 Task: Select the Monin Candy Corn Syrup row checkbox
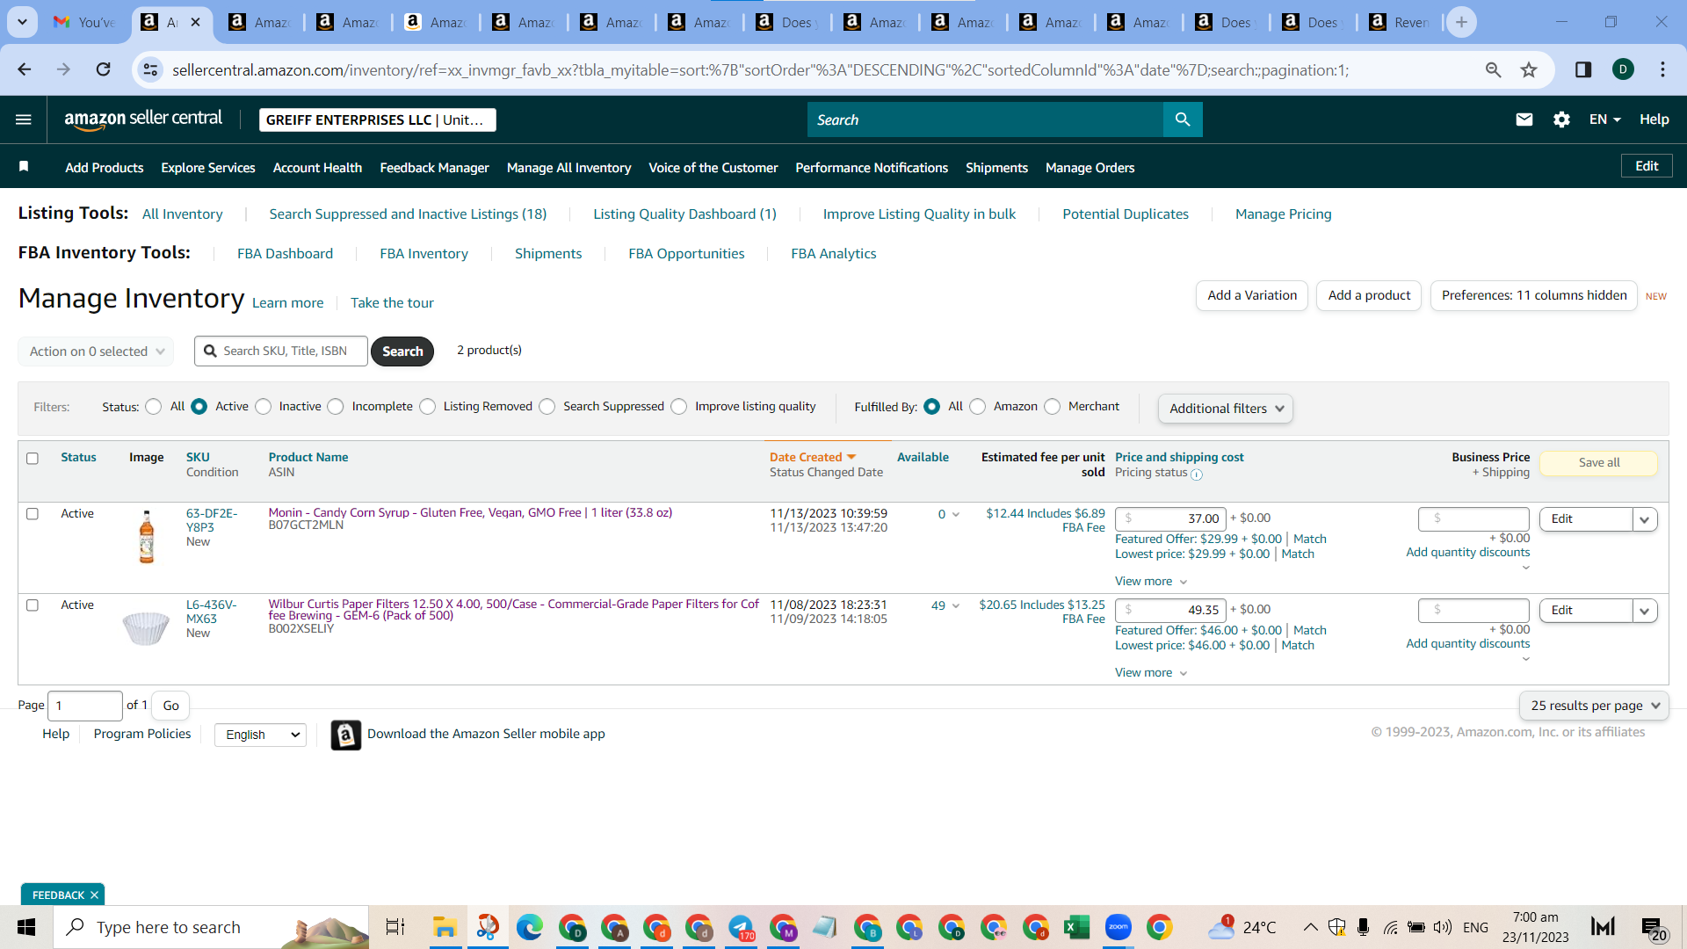33,514
